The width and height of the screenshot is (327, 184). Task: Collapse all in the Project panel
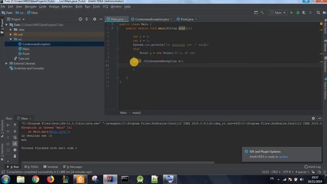[x=87, y=19]
